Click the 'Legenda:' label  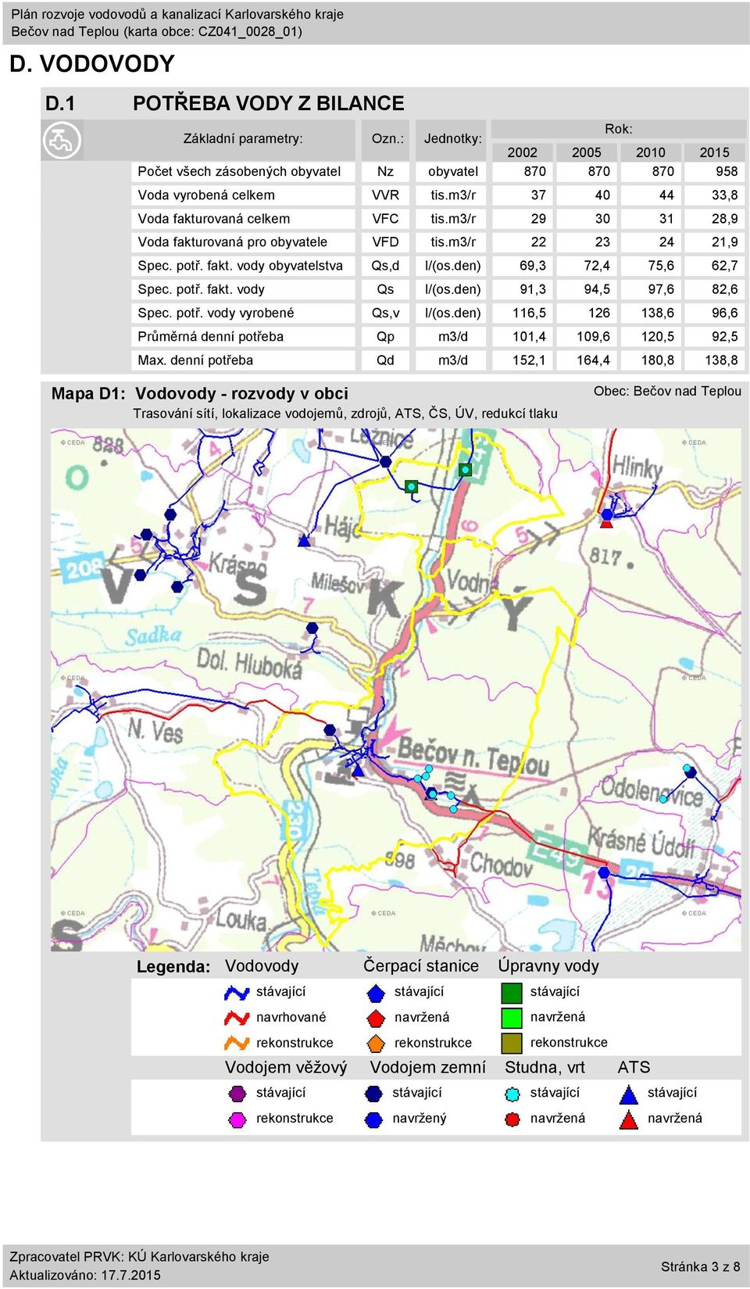tap(173, 966)
